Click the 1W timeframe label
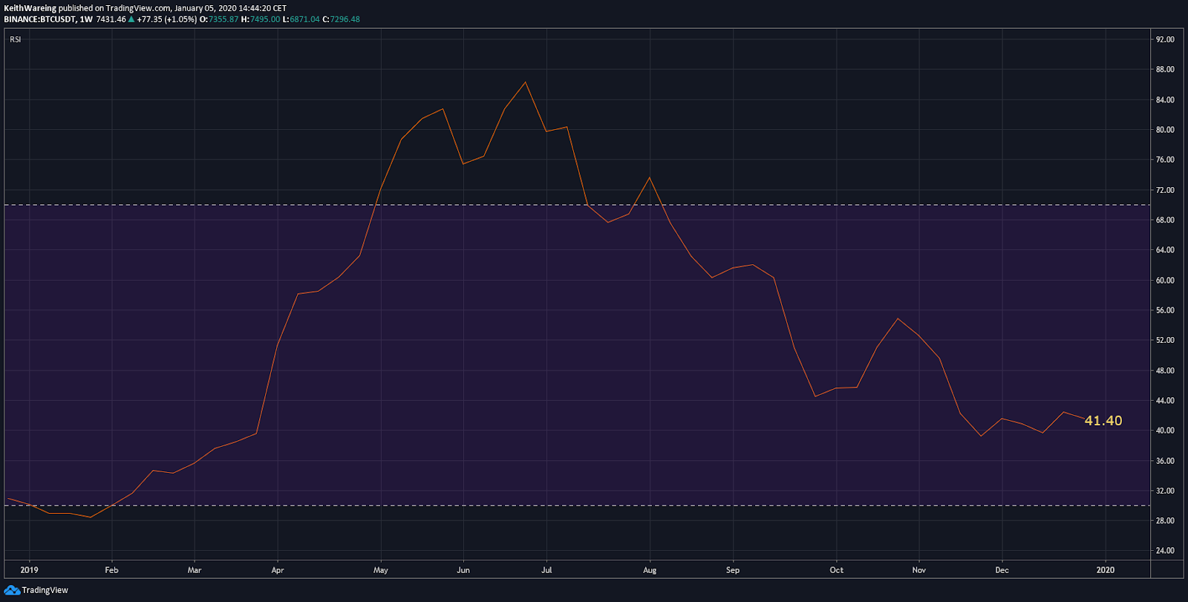1188x602 pixels. click(x=86, y=19)
